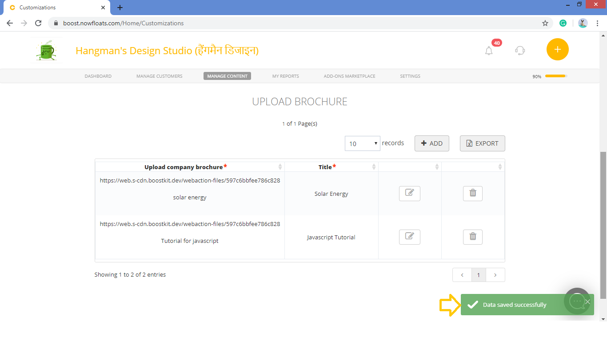Open the chat bubble widget
This screenshot has width=607, height=341.
tap(577, 301)
